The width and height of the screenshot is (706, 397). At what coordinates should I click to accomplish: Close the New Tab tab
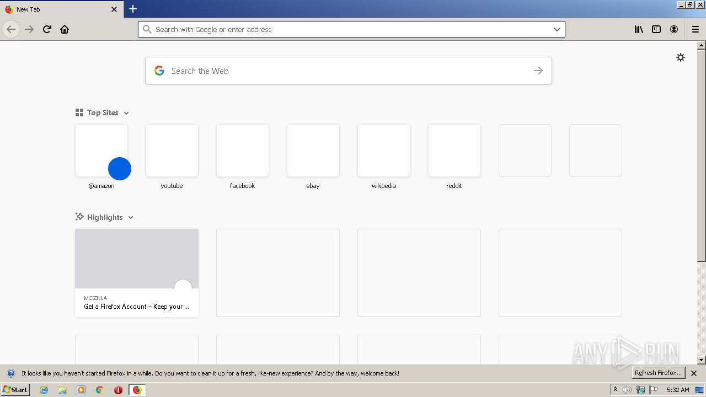pos(114,9)
